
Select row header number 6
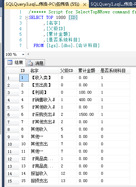pos(13,115)
